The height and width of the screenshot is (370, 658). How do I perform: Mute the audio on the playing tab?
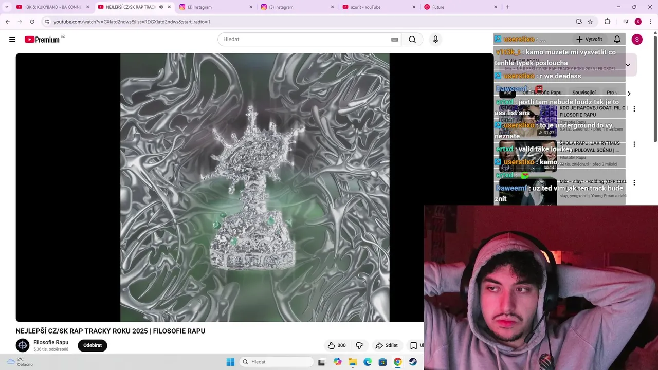(161, 7)
